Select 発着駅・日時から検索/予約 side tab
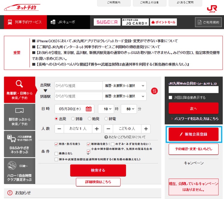This screenshot has height=199, width=224. 20,90
